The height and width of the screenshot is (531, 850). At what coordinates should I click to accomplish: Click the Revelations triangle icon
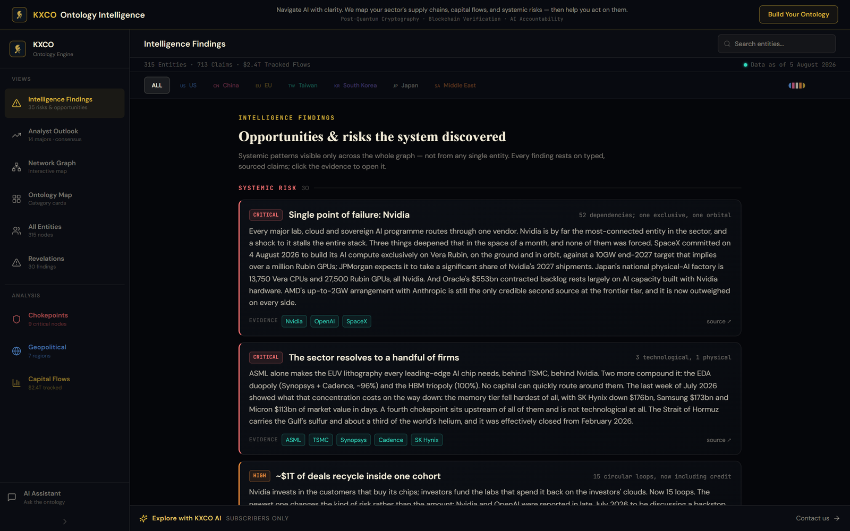(16, 262)
